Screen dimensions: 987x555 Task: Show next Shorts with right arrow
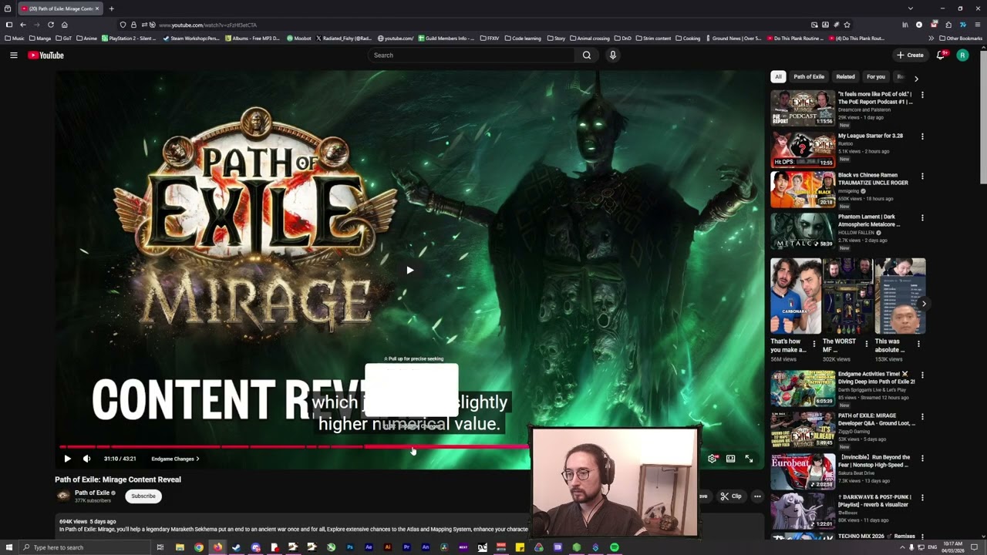click(x=924, y=304)
